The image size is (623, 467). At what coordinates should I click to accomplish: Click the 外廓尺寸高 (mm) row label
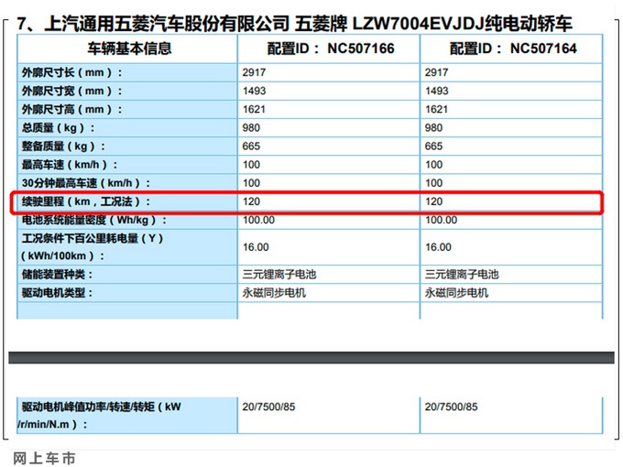(71, 109)
